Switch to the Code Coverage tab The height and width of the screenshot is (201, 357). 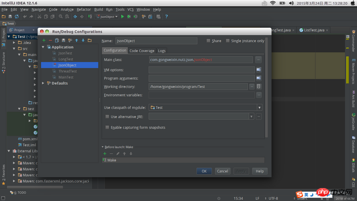click(x=141, y=51)
